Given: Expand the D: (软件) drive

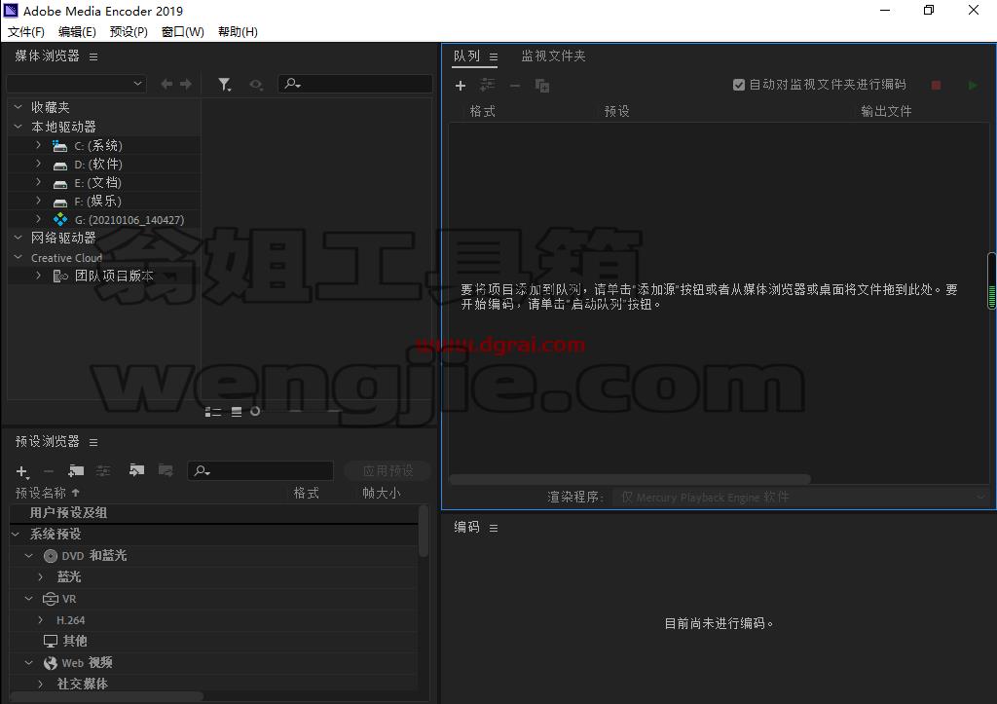Looking at the screenshot, I should tap(38, 164).
